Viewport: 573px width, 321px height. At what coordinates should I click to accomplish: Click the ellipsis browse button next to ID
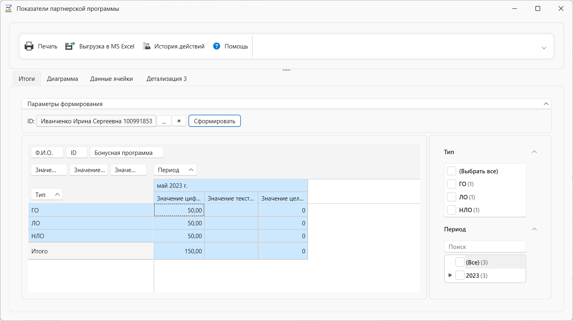(164, 121)
